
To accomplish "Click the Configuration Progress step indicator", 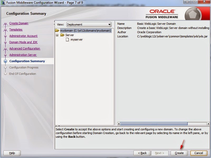I will click(x=24, y=67).
